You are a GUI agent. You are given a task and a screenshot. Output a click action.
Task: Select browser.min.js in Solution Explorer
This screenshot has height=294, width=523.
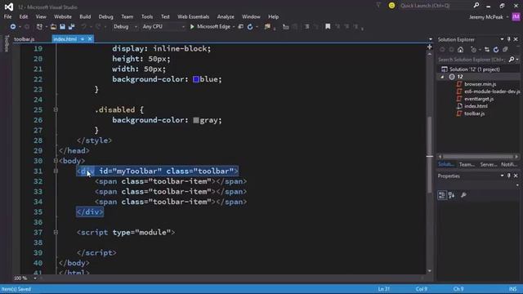(480, 84)
